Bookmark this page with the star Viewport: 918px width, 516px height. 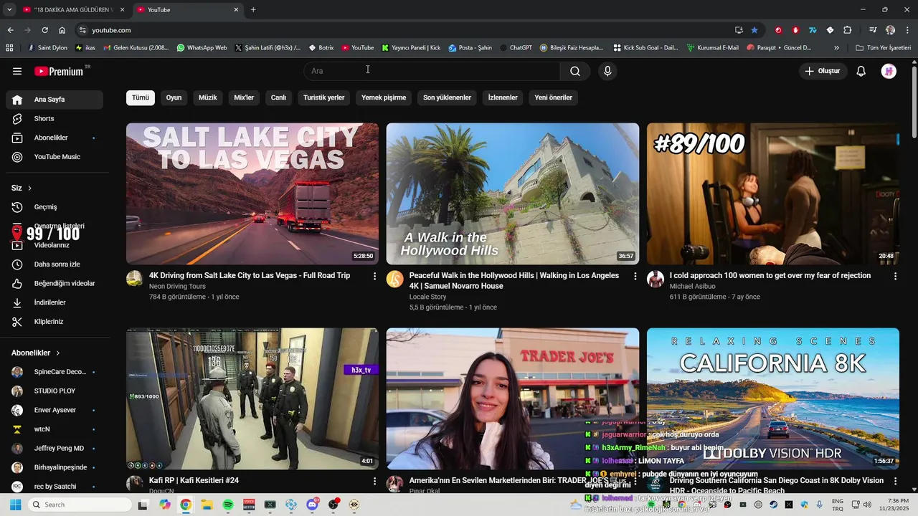pos(754,30)
